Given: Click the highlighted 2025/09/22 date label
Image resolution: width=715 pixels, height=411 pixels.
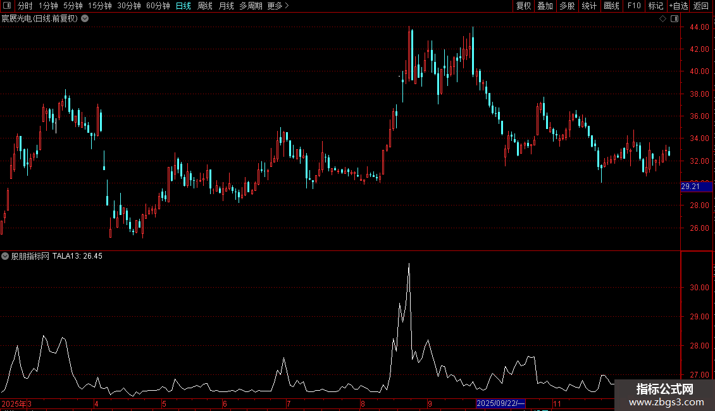Looking at the screenshot, I should (x=500, y=403).
